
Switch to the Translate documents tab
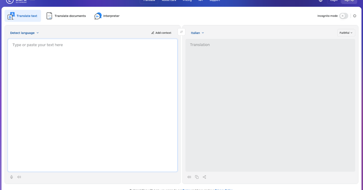coord(66,16)
